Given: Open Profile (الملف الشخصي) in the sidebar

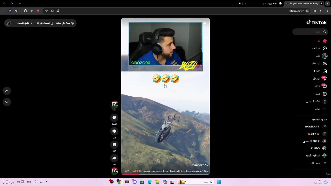Looking at the screenshot, I should (x=317, y=102).
